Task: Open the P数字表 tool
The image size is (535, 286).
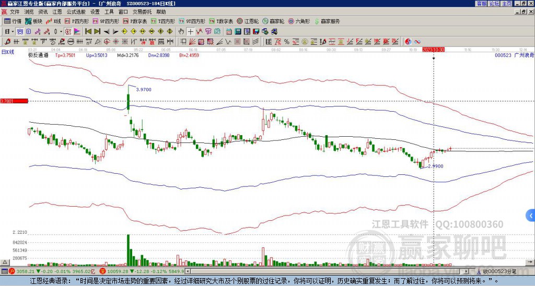Action: point(135,21)
